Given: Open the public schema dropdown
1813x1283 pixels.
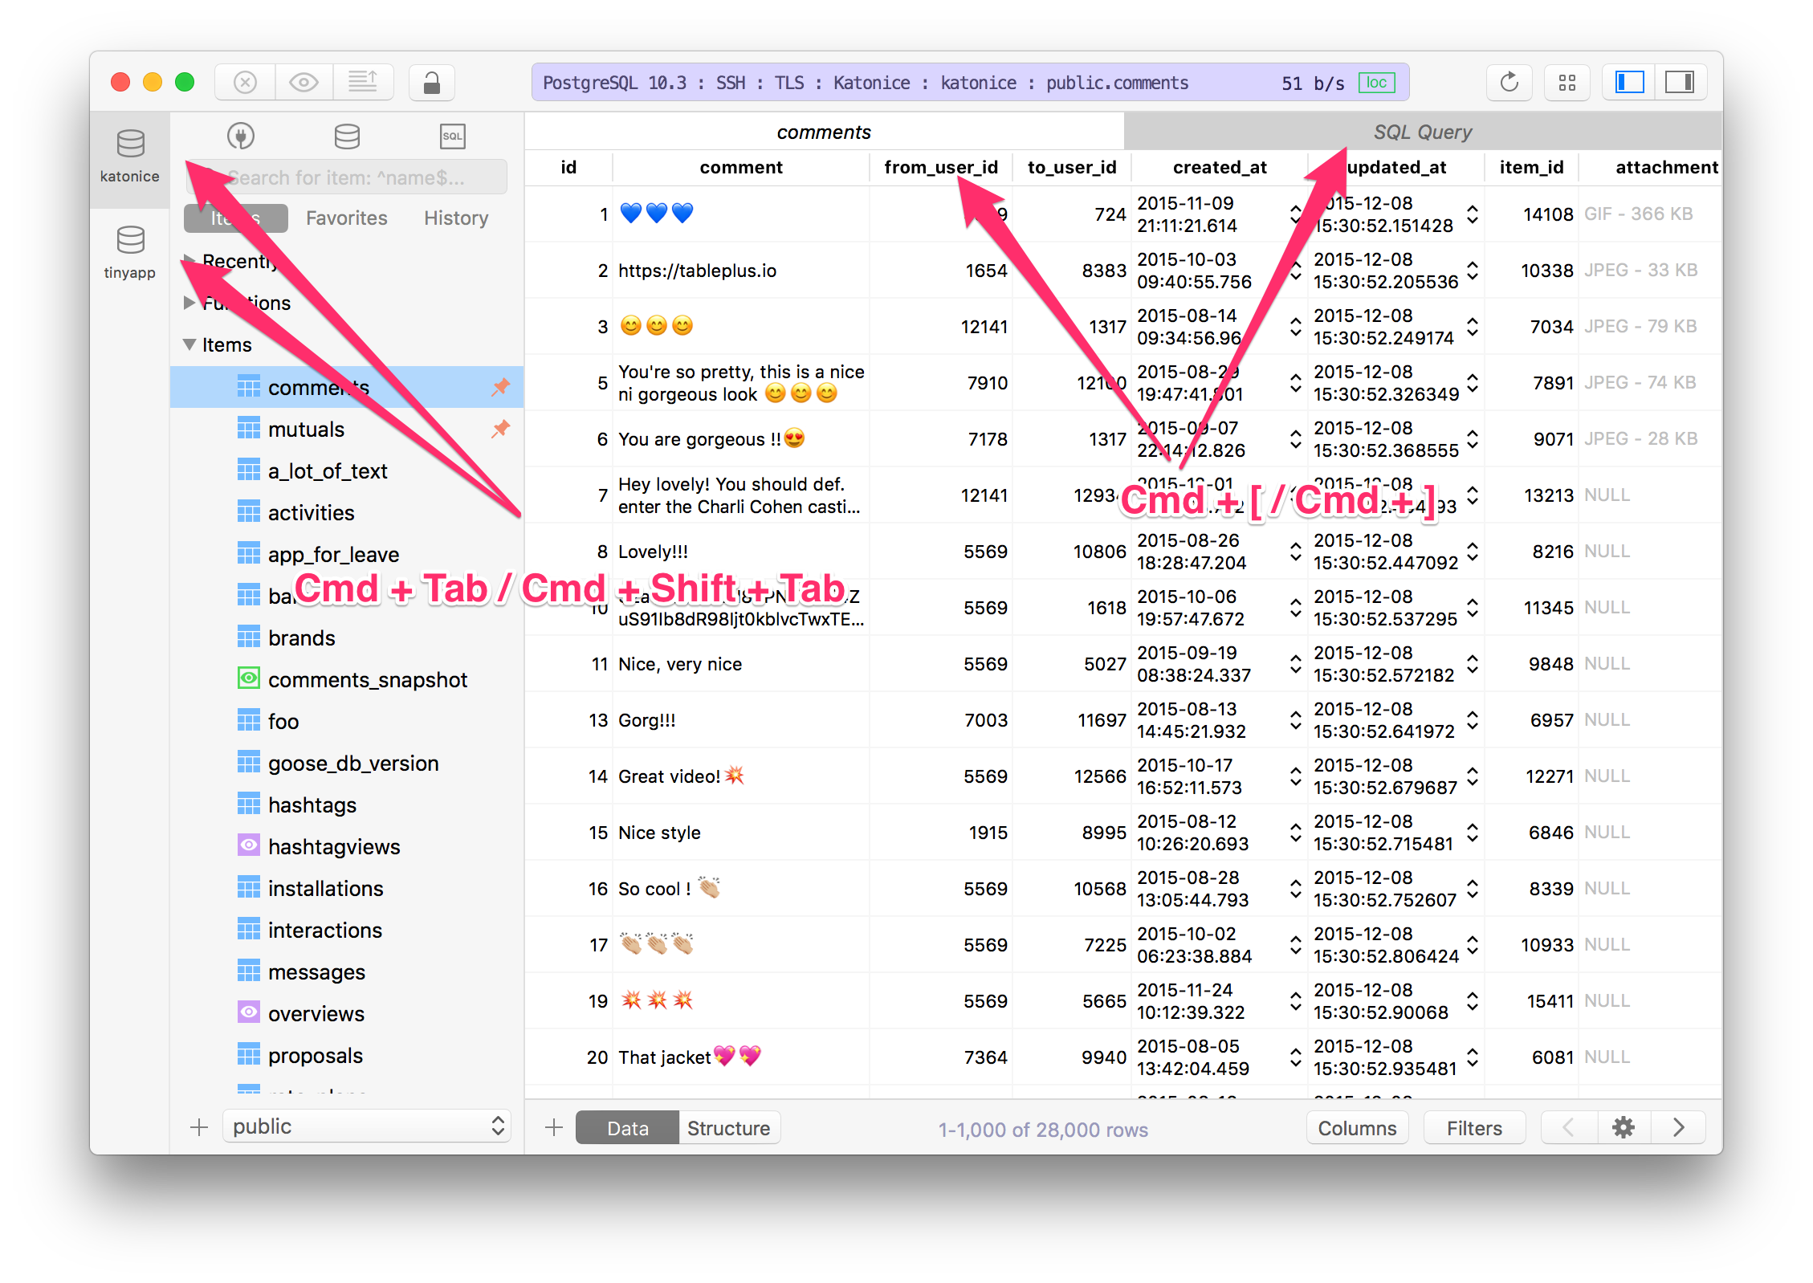Looking at the screenshot, I should point(365,1126).
